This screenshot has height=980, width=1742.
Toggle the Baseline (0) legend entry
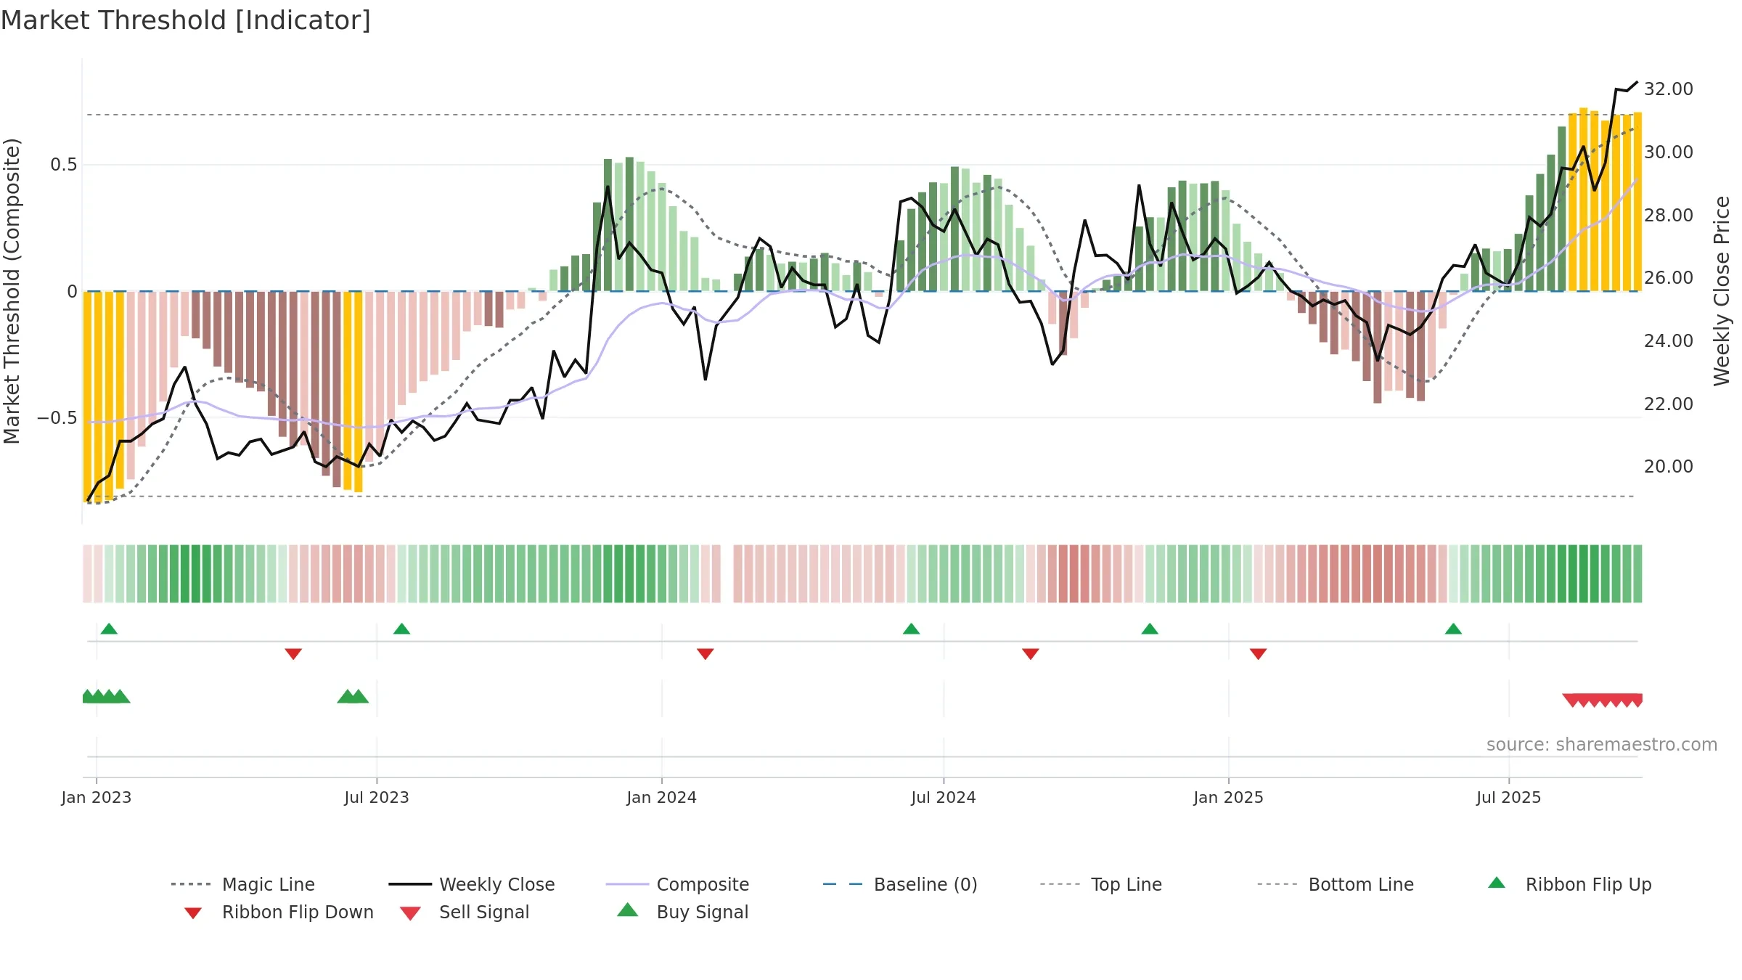(900, 884)
